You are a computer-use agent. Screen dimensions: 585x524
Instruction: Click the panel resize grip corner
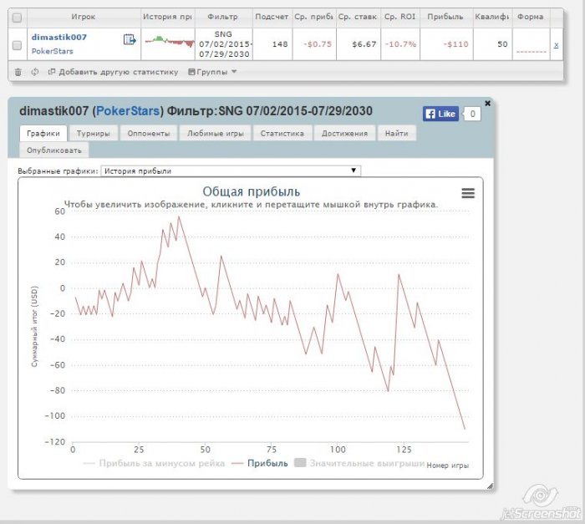490,486
